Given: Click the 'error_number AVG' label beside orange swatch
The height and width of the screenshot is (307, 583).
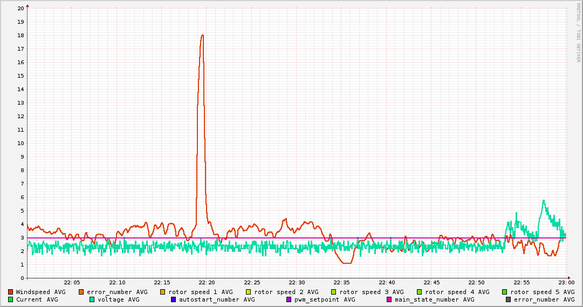Looking at the screenshot, I should pyautogui.click(x=117, y=292).
